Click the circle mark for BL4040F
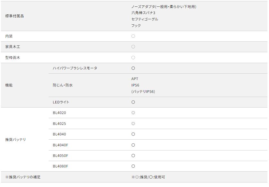This screenshot has height=187, width=269. pyautogui.click(x=133, y=145)
